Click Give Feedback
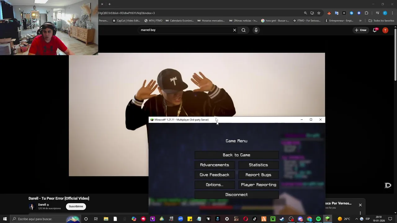The height and width of the screenshot is (223, 397). [215, 175]
